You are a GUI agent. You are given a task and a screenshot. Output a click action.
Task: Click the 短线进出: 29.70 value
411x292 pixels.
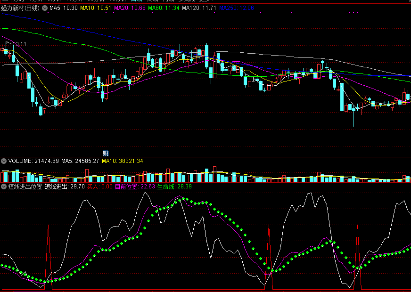(65, 187)
